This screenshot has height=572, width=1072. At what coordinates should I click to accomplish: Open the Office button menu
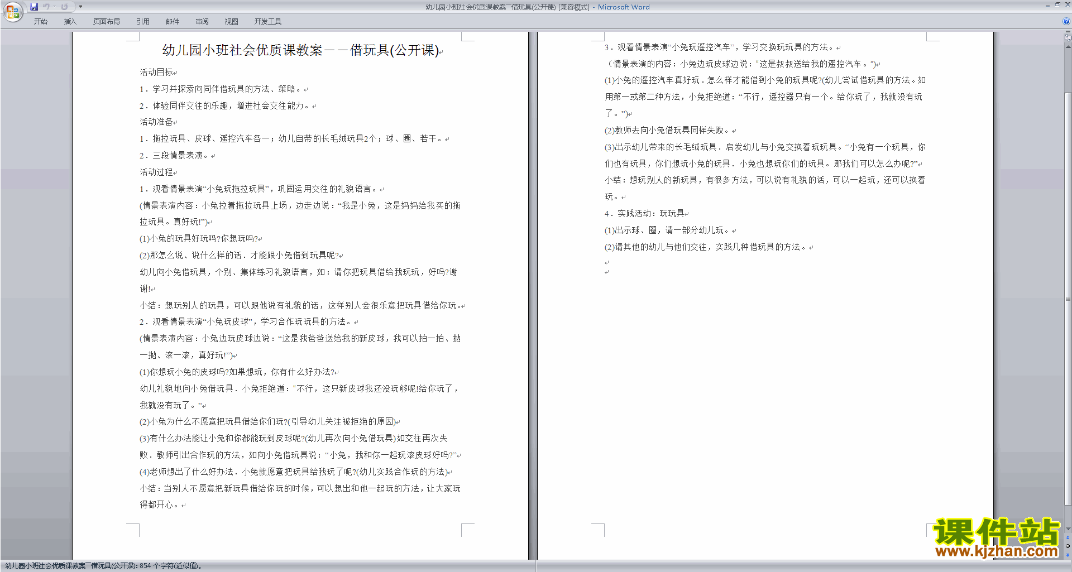[12, 11]
